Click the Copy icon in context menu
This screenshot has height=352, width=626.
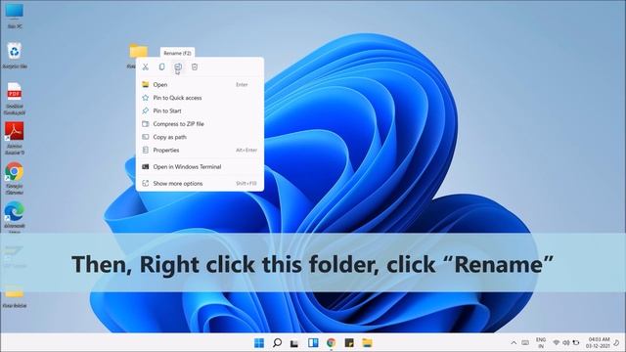tap(161, 67)
